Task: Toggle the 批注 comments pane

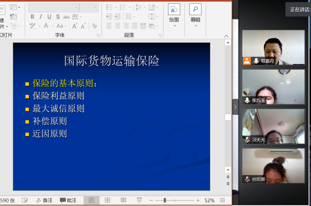Action: [x=68, y=201]
